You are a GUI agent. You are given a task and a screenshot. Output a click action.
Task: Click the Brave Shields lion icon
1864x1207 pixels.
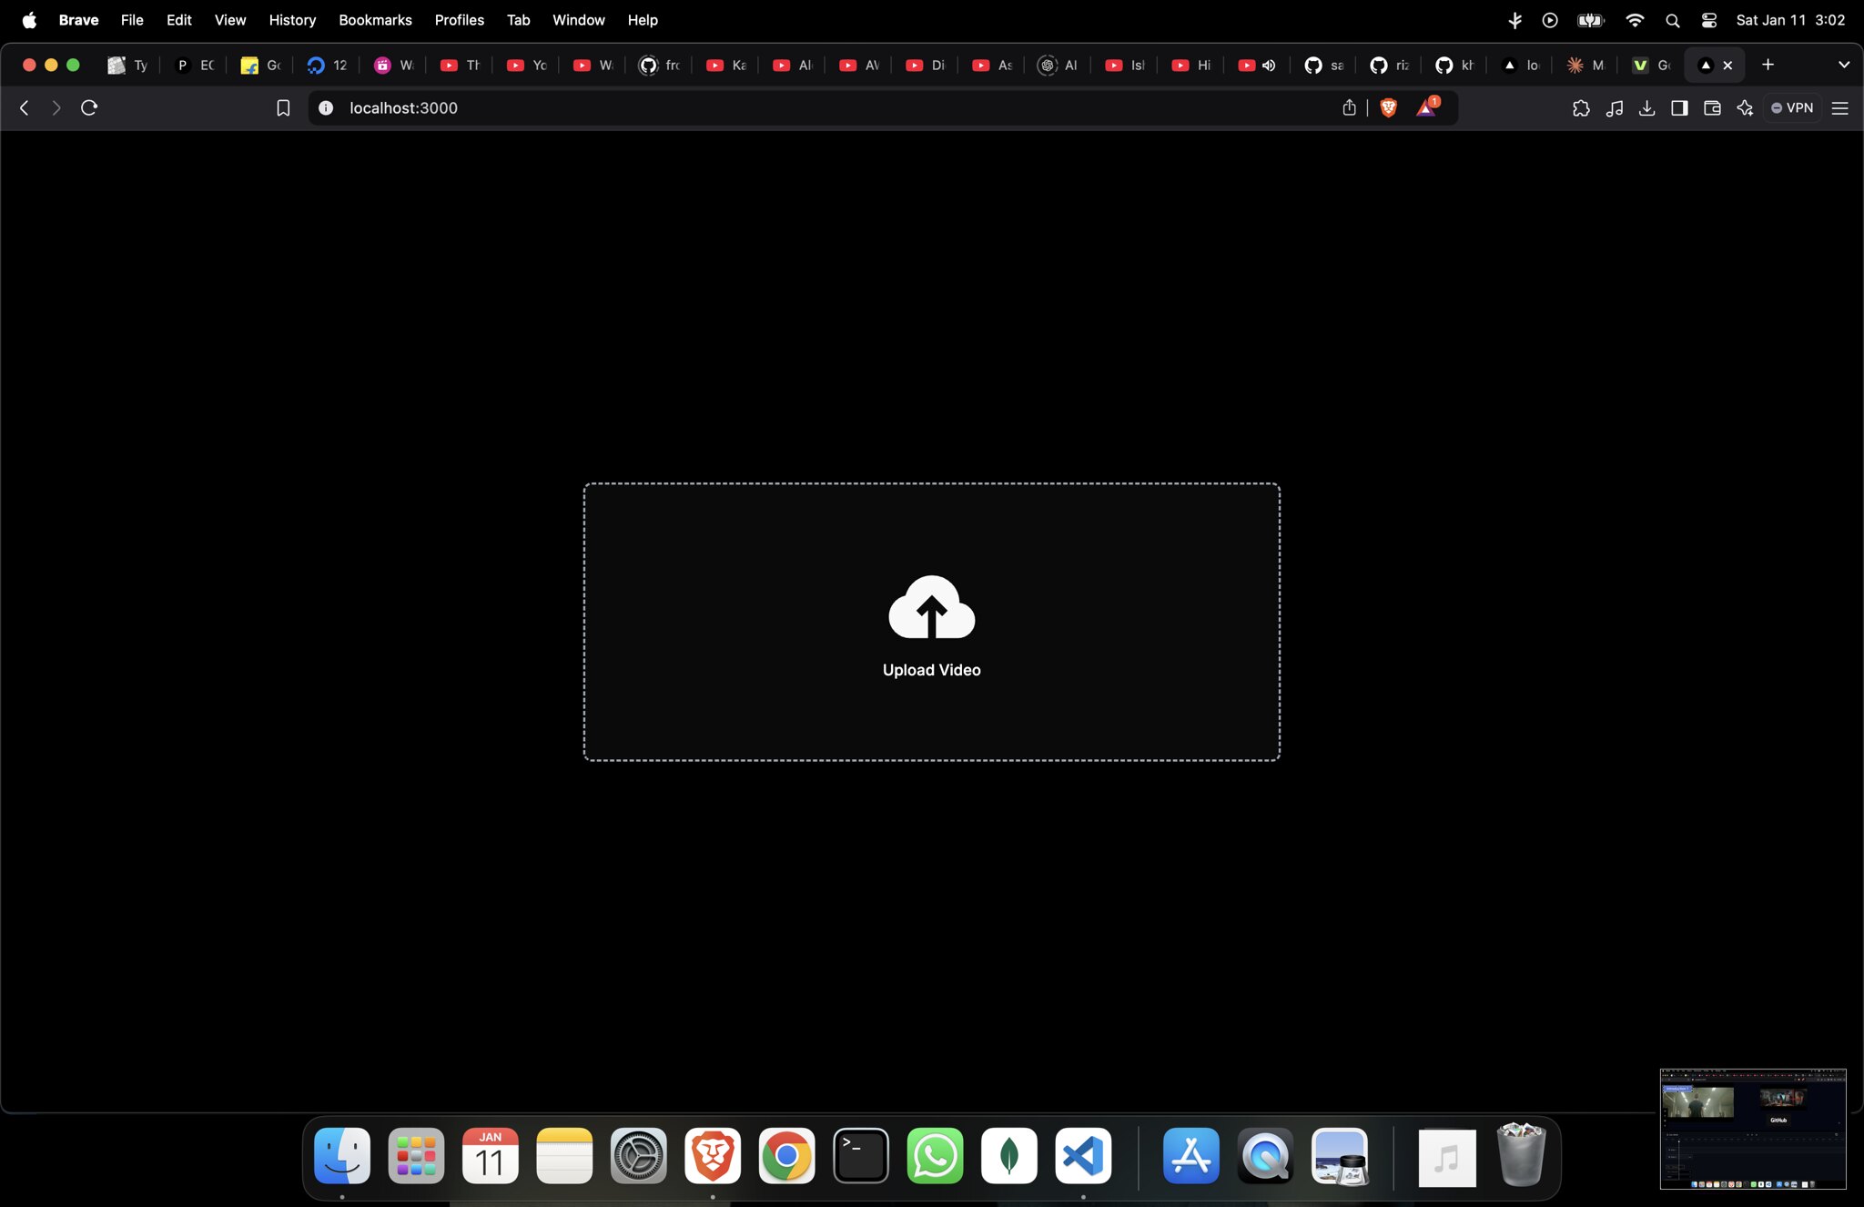click(x=1388, y=108)
